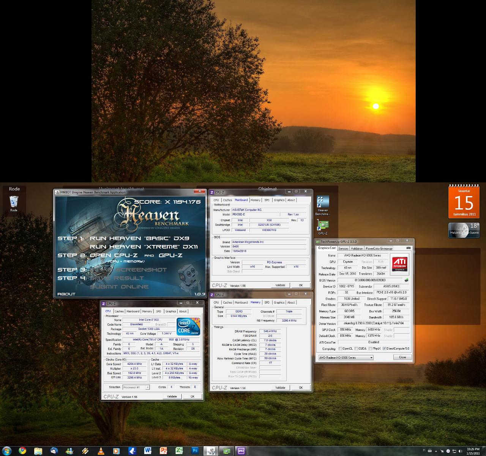Expand the Processor #1 selection dropdown
Screen dimensions: 486x456
136,387
